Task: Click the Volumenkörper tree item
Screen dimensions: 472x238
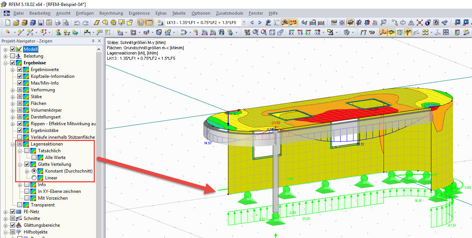Action: 46,110
